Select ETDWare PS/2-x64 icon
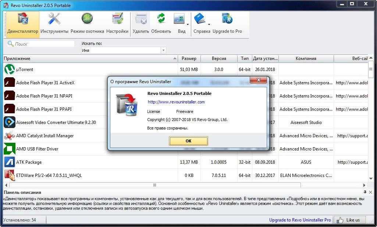The height and width of the screenshot is (227, 377). pyautogui.click(x=10, y=175)
